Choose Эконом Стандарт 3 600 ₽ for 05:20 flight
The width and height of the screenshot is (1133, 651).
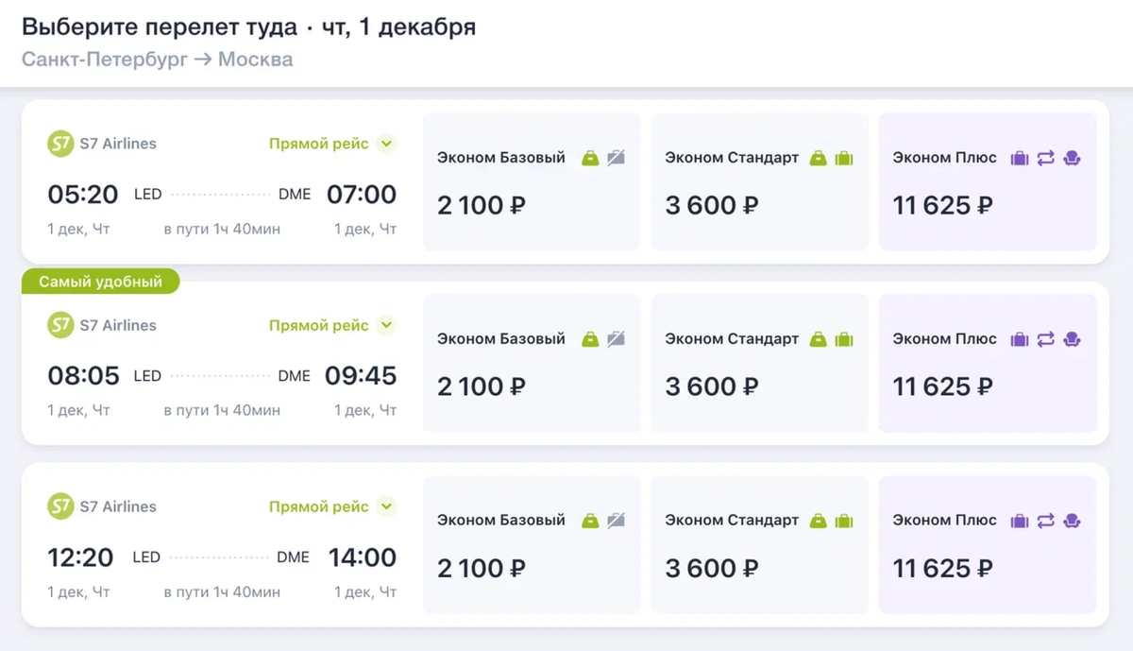pyautogui.click(x=759, y=183)
